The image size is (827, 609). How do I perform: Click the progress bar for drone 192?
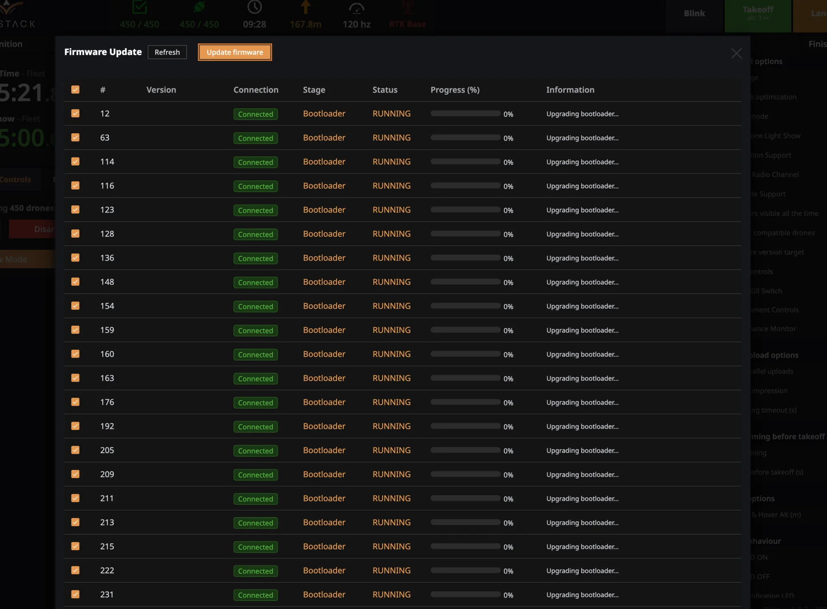pyautogui.click(x=465, y=426)
